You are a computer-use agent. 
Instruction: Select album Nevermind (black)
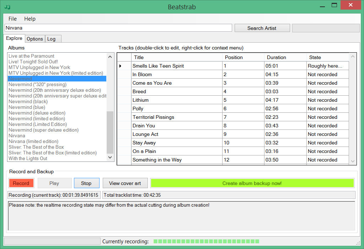click(57, 101)
